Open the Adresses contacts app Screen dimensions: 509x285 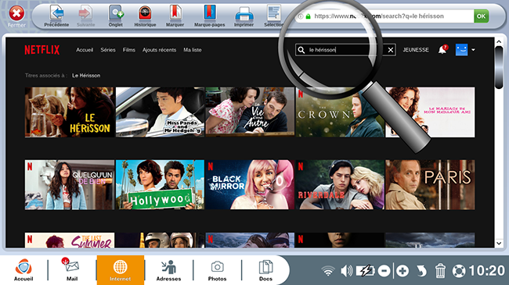168,269
